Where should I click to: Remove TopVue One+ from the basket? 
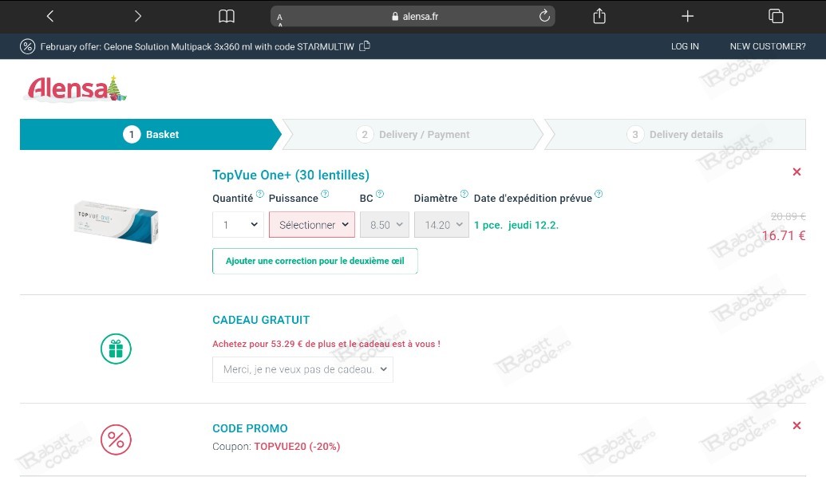[796, 172]
